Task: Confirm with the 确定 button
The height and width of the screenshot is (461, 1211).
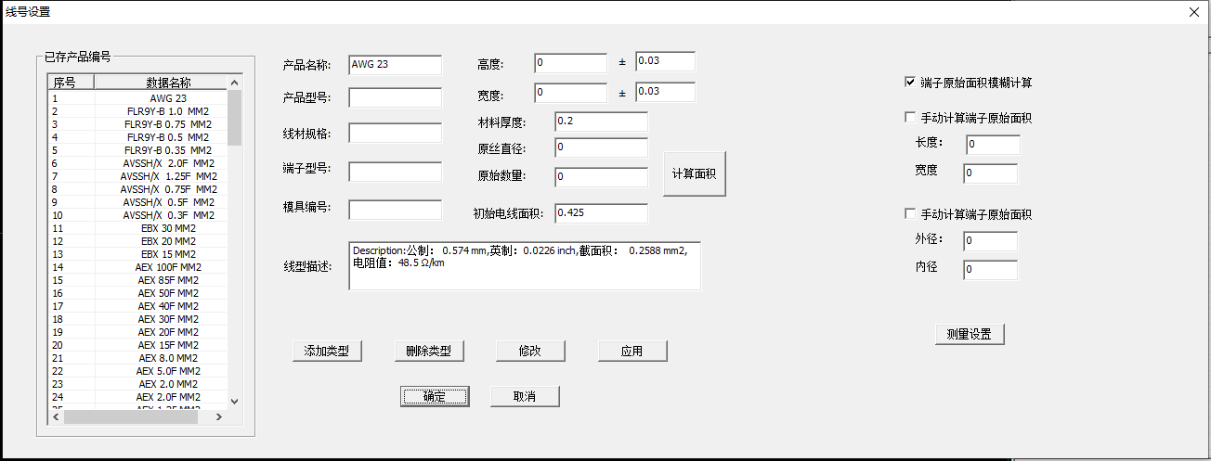Action: coord(434,396)
